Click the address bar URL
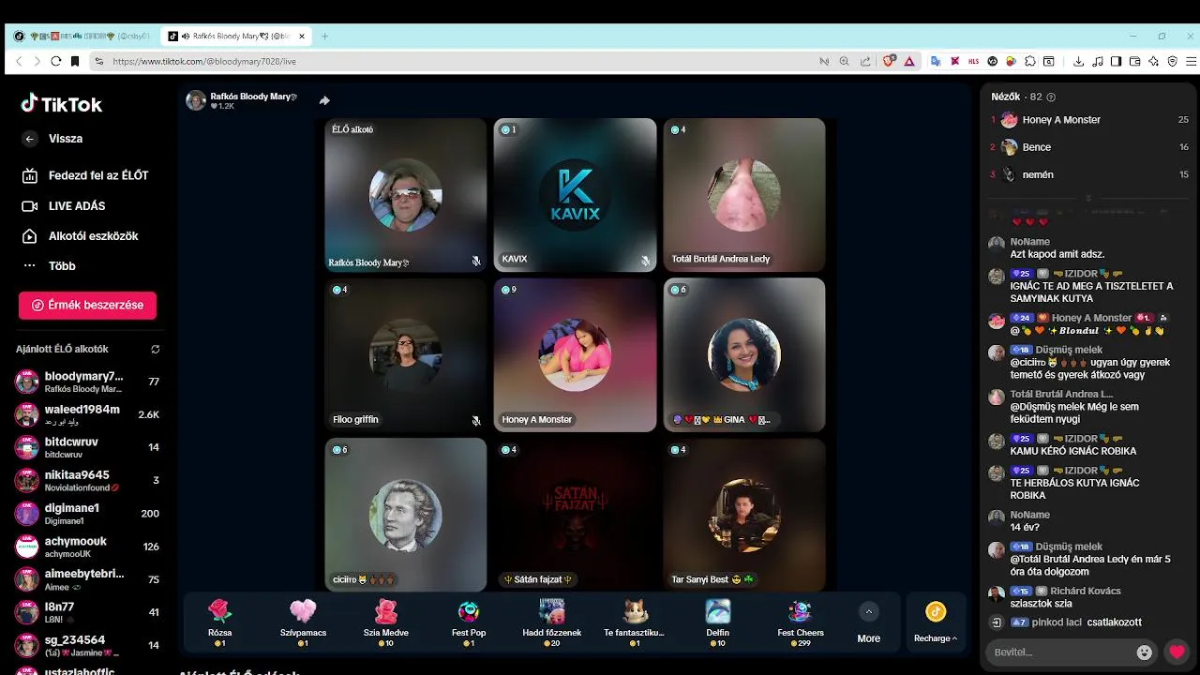 point(204,61)
